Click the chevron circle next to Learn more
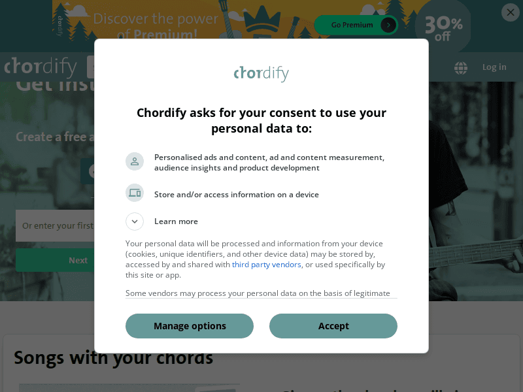 coord(135,221)
